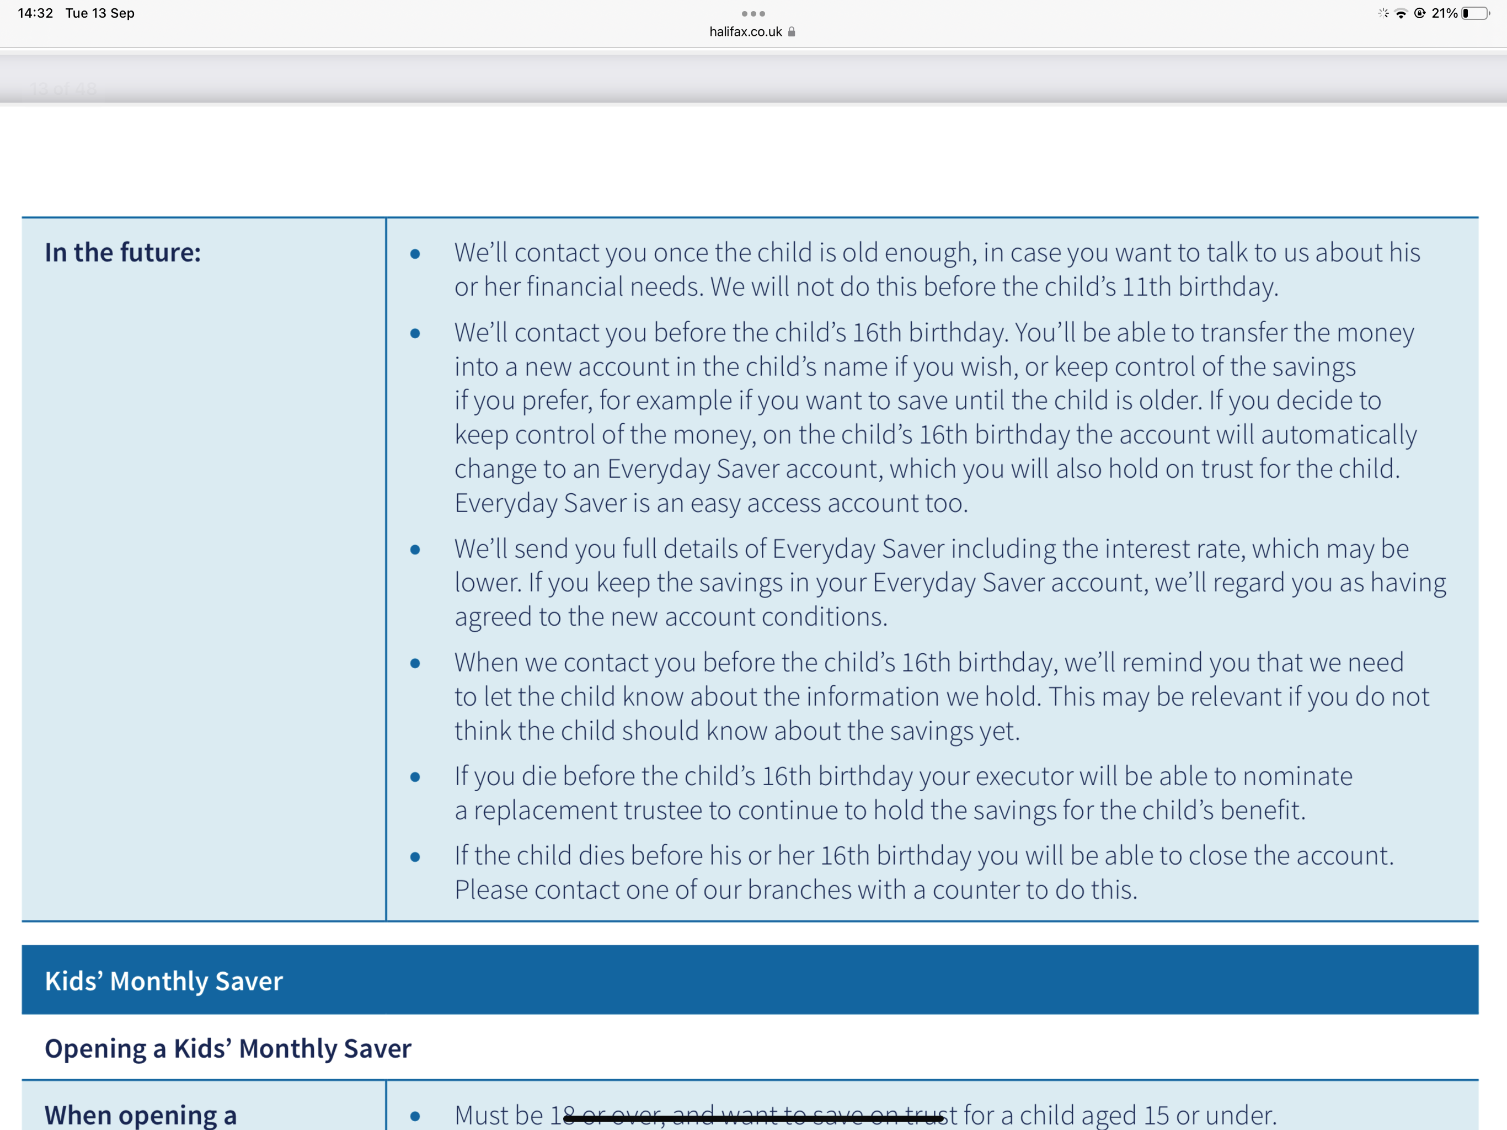Click the bullet beside 'If you die before'
The height and width of the screenshot is (1130, 1507).
(415, 777)
